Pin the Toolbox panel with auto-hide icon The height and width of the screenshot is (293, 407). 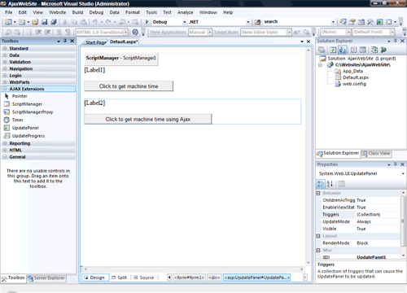click(x=65, y=41)
